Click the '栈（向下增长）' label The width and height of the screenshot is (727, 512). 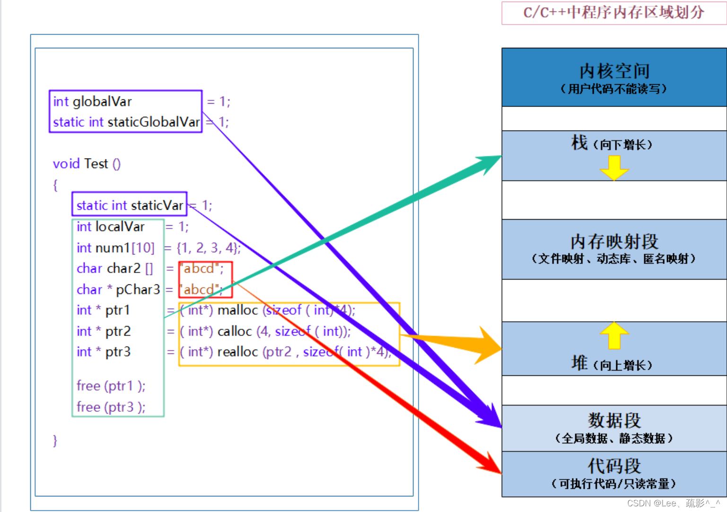click(612, 143)
